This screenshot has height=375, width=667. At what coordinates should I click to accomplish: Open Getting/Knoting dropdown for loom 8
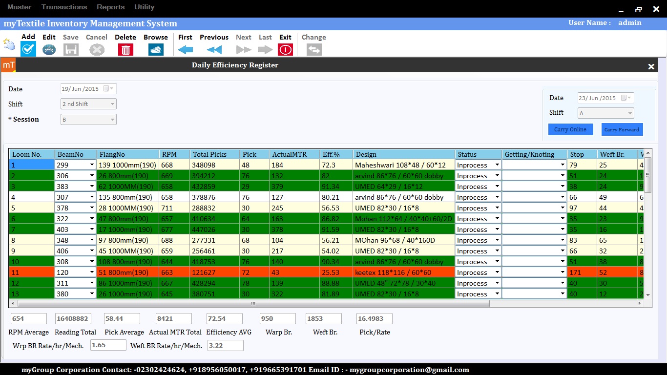click(563, 240)
